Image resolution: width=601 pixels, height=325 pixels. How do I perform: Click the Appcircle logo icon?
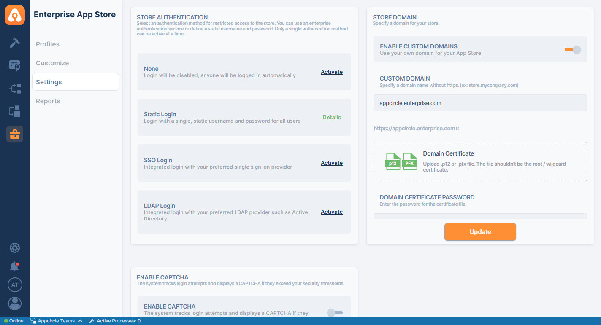click(15, 15)
